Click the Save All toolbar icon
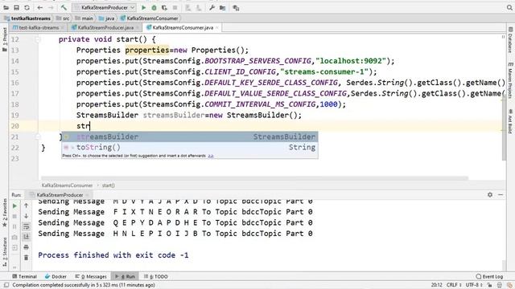Viewport: 515px width, 289px height. 16,7
